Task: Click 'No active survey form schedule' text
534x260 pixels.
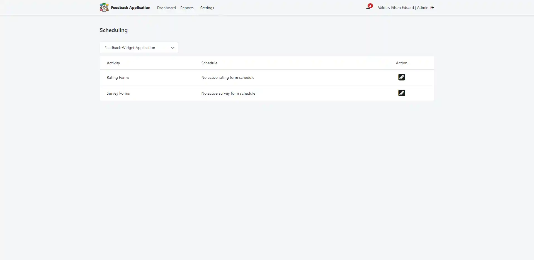Action: (x=228, y=93)
